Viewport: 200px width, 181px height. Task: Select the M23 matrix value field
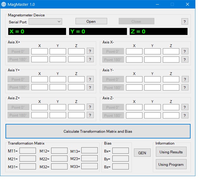pyautogui.click(x=89, y=158)
